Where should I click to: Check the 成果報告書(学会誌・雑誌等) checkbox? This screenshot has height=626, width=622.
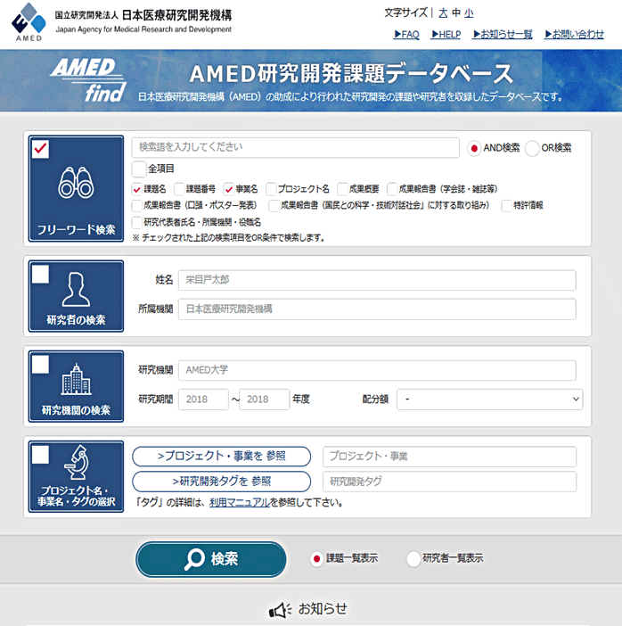pyautogui.click(x=392, y=189)
